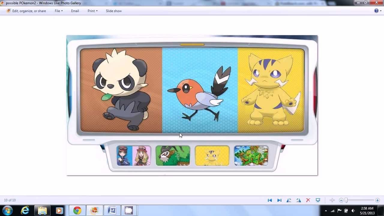Click the Photo Gallery title bar icon
This screenshot has width=384, height=216.
2,3
